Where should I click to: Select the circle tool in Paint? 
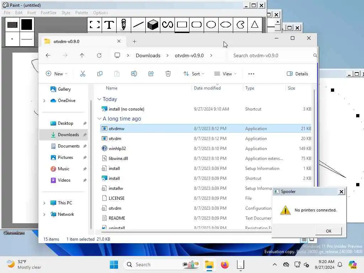pyautogui.click(x=211, y=25)
